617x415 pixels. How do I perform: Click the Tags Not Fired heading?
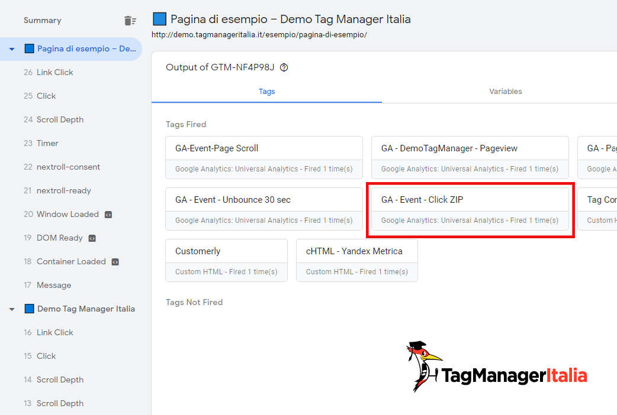(x=194, y=302)
